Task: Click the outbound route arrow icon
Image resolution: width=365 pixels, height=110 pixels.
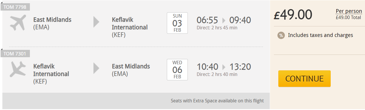Action: pyautogui.click(x=96, y=22)
